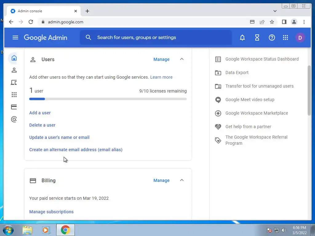315x236 pixels.
Task: View site info lock icon
Action: pos(43,22)
